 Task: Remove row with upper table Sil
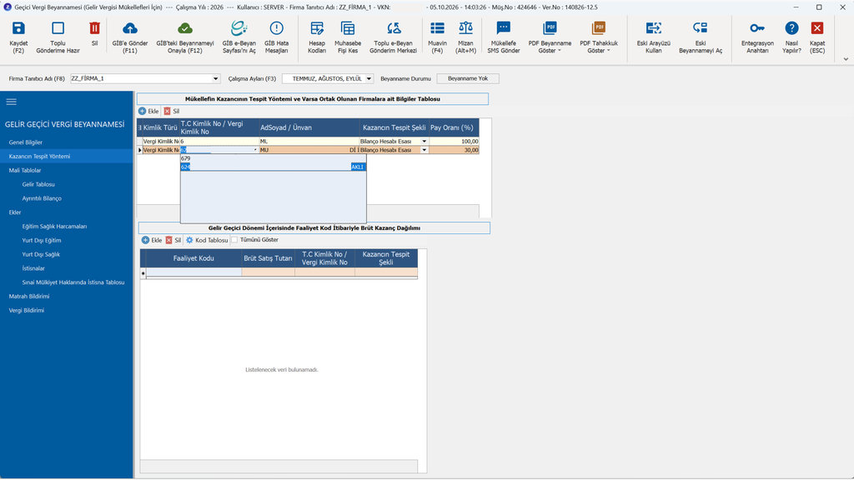tap(172, 111)
